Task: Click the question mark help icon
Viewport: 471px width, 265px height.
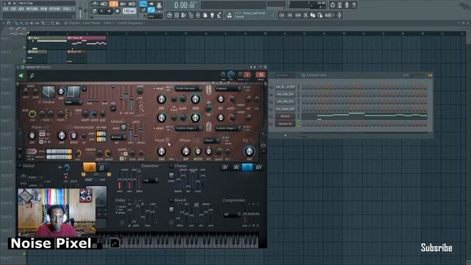Action: (354, 5)
